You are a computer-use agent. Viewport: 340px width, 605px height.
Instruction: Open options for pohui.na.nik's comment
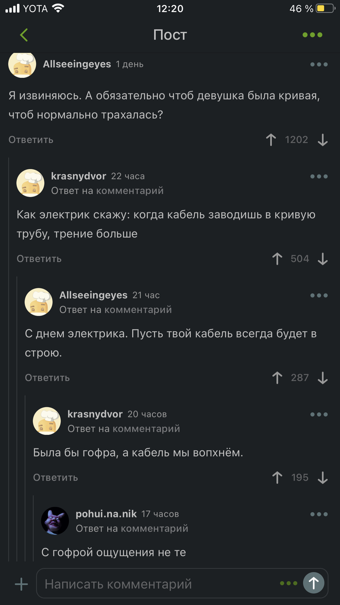(319, 514)
